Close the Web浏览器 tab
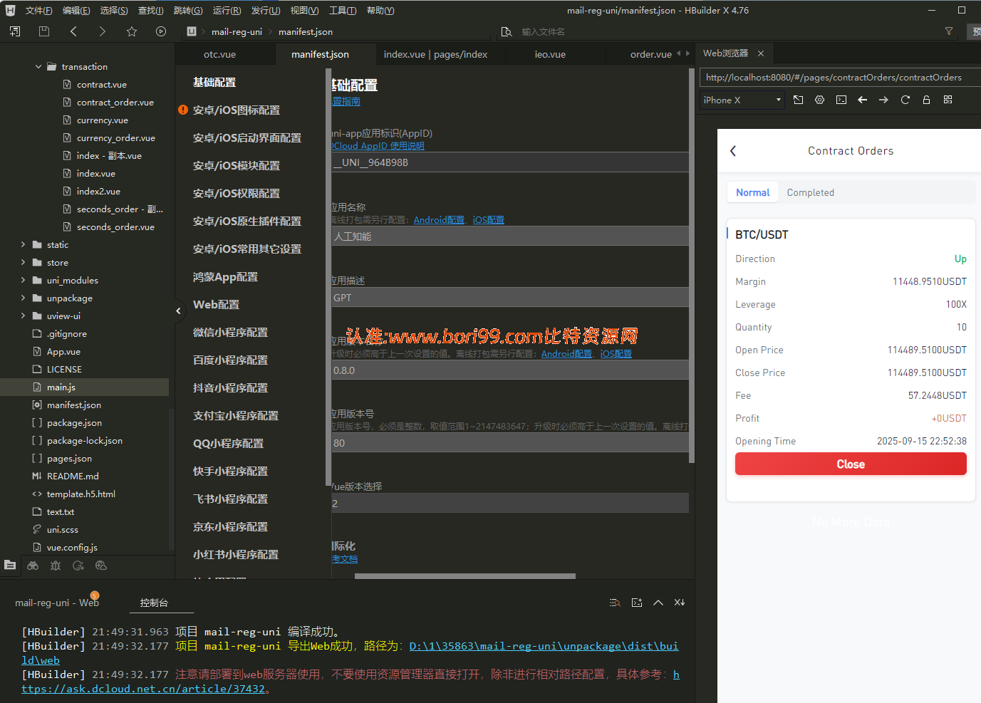 (761, 53)
